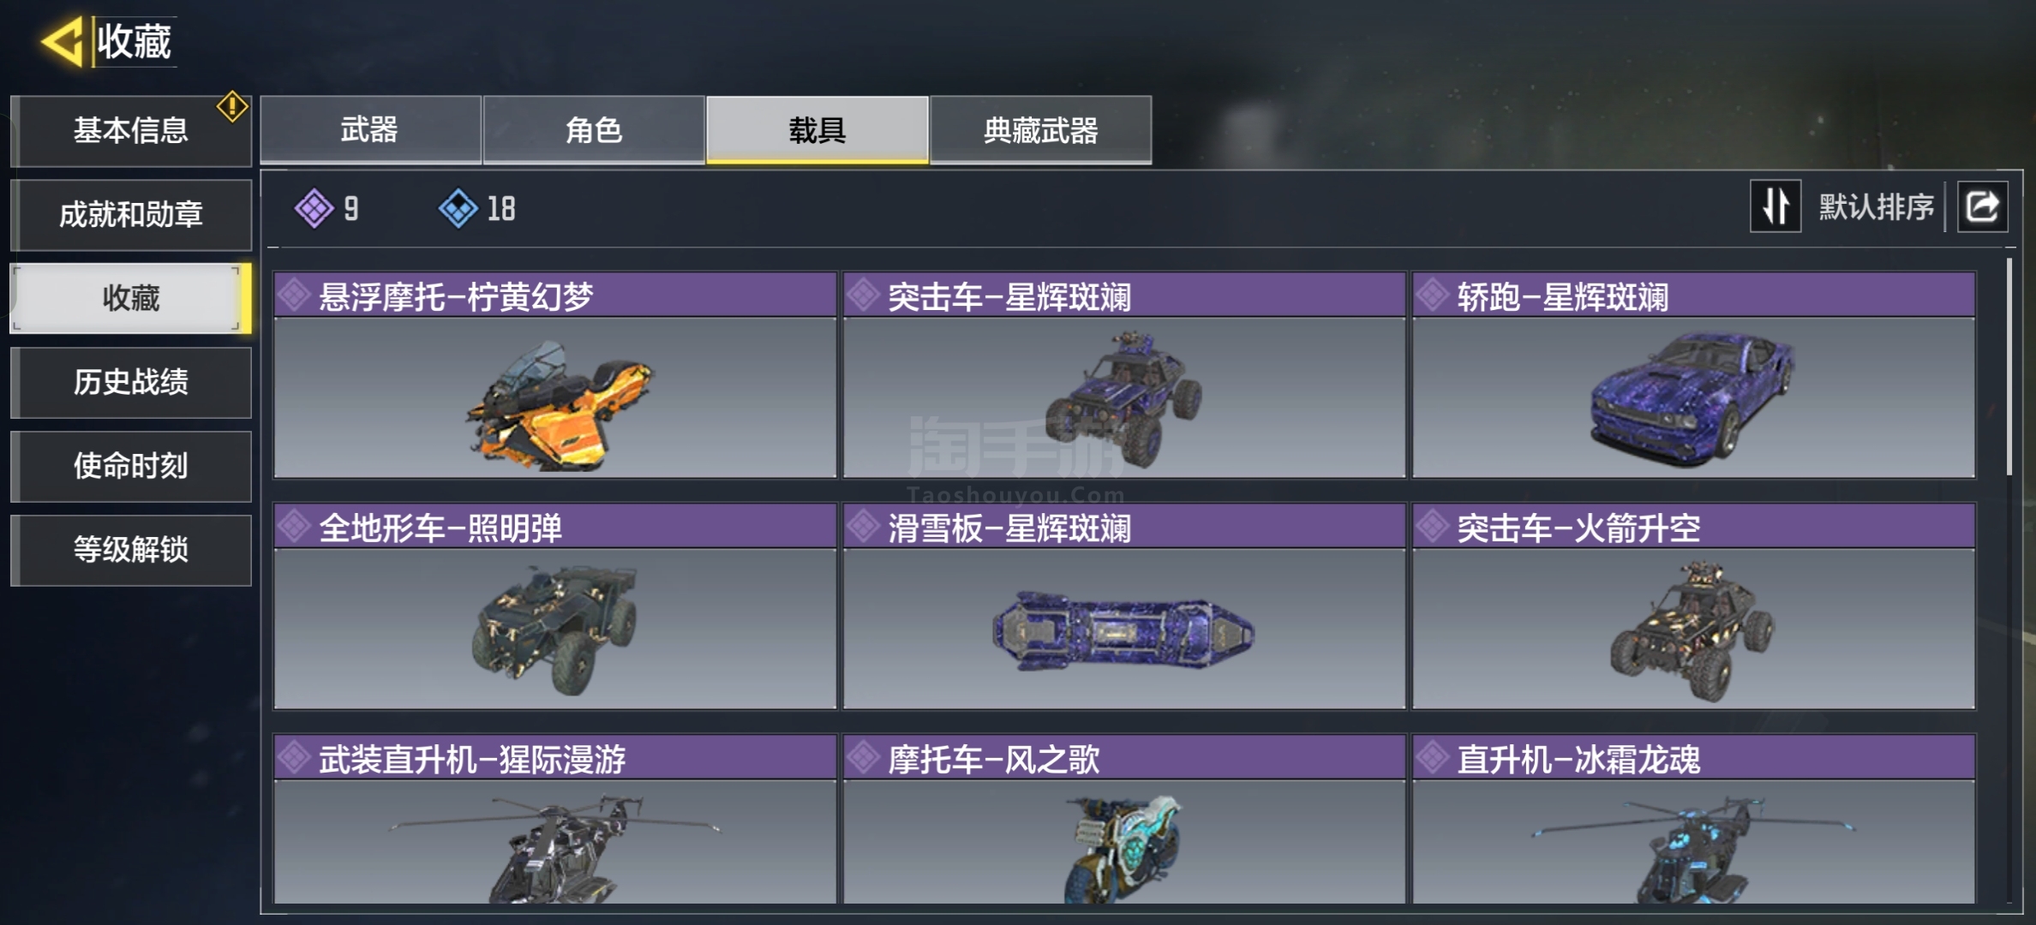
Task: Go to the 使命时刻 section
Action: click(x=131, y=466)
